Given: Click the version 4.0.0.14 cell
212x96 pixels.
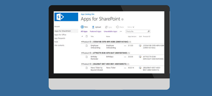Looking at the screenshot, I should tap(131, 68).
